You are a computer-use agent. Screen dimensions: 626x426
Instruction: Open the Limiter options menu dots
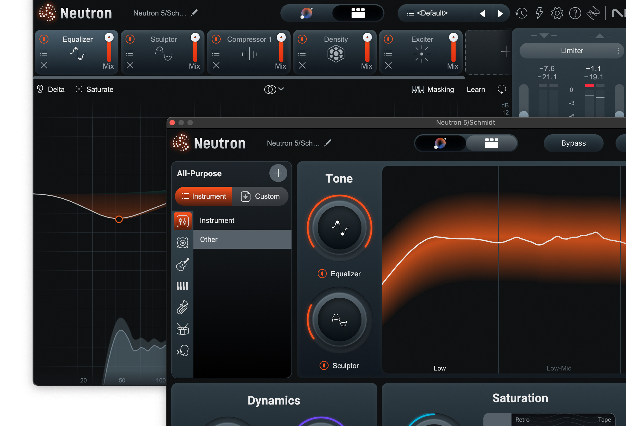618,51
